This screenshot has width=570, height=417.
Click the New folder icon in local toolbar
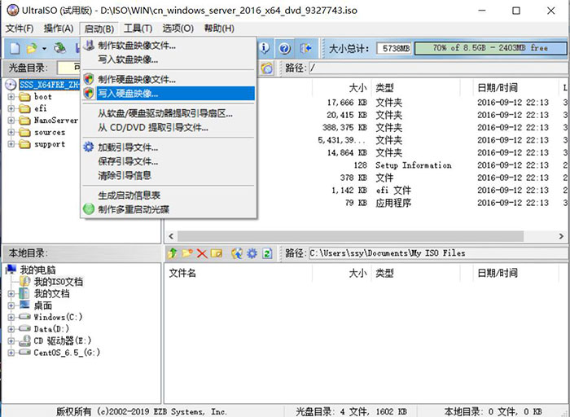point(187,253)
